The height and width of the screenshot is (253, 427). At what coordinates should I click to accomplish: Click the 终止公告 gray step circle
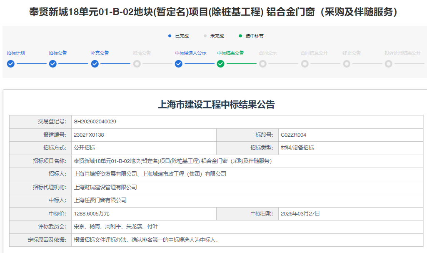pos(347,64)
